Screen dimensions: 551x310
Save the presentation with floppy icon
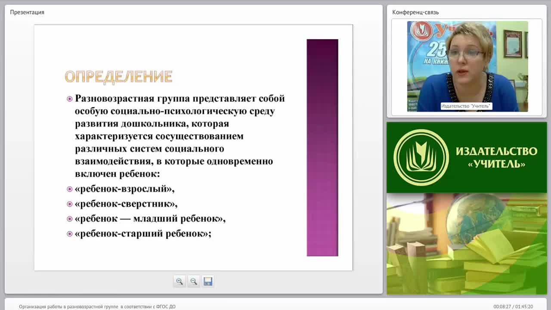(208, 281)
